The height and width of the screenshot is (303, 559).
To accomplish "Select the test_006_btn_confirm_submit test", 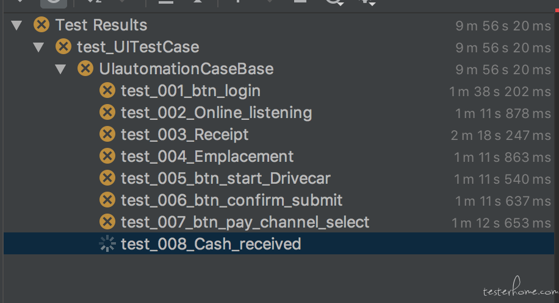I will pyautogui.click(x=232, y=200).
